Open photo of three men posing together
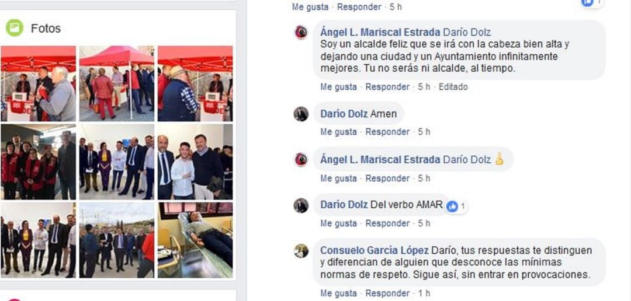 pos(195,162)
